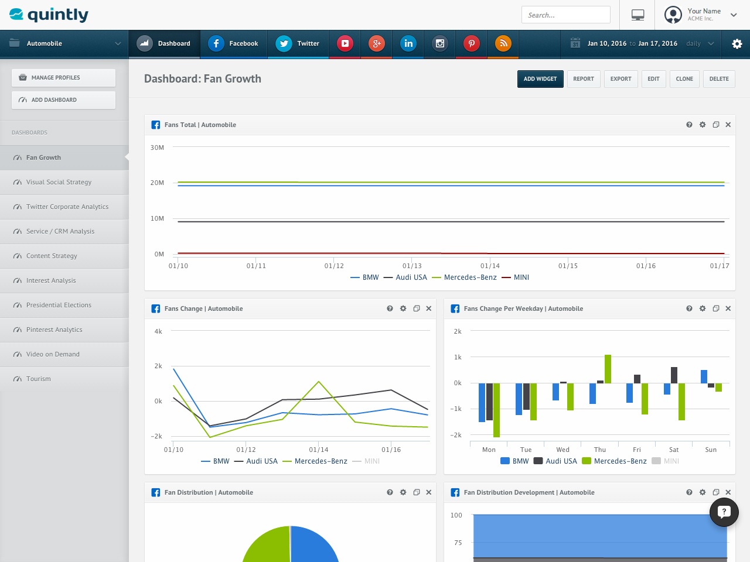
Task: Open the YouTube network tab
Action: [345, 43]
